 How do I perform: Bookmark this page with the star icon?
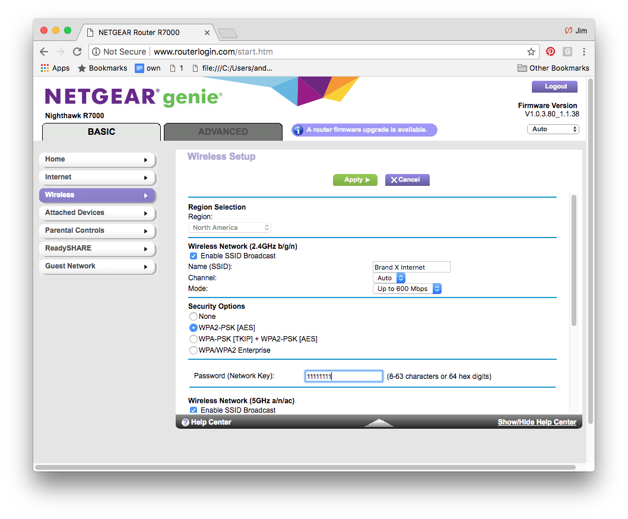pos(531,52)
